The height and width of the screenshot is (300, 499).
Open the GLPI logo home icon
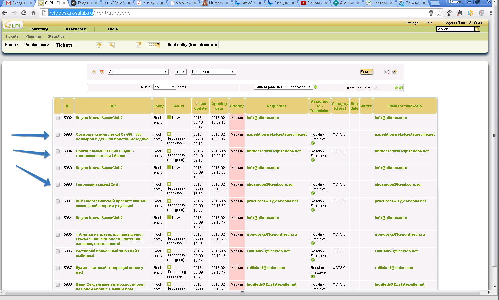pyautogui.click(x=13, y=25)
